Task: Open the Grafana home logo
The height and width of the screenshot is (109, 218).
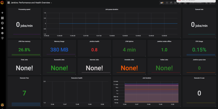Action: (2, 3)
